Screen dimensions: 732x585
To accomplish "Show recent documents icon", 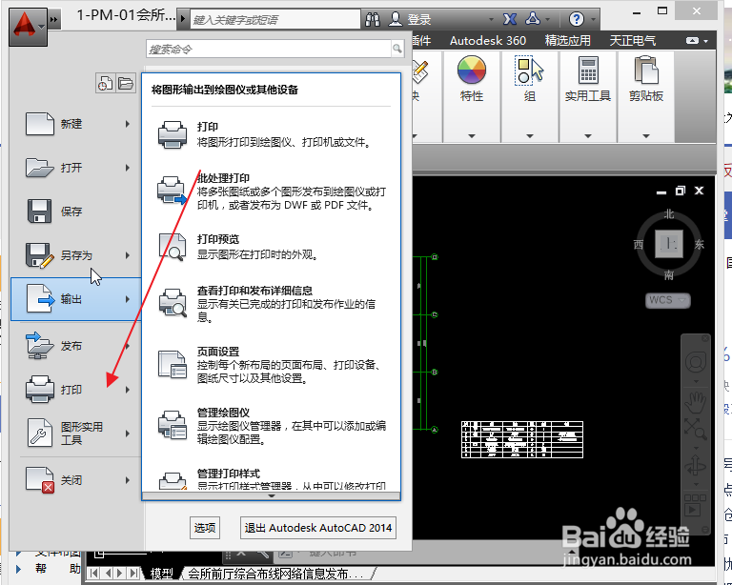I will [x=105, y=84].
